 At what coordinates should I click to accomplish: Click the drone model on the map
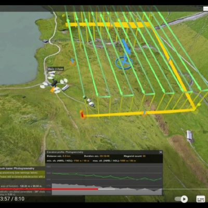pyautogui.click(x=55, y=83)
